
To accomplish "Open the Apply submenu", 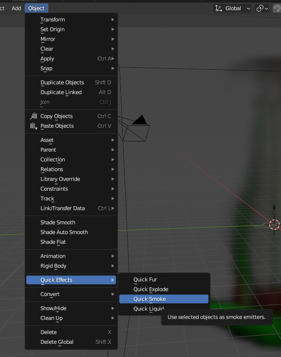I will click(x=71, y=59).
